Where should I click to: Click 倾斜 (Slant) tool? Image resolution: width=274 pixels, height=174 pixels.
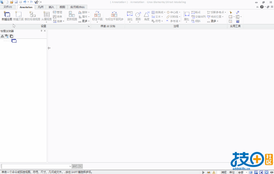tap(196, 21)
